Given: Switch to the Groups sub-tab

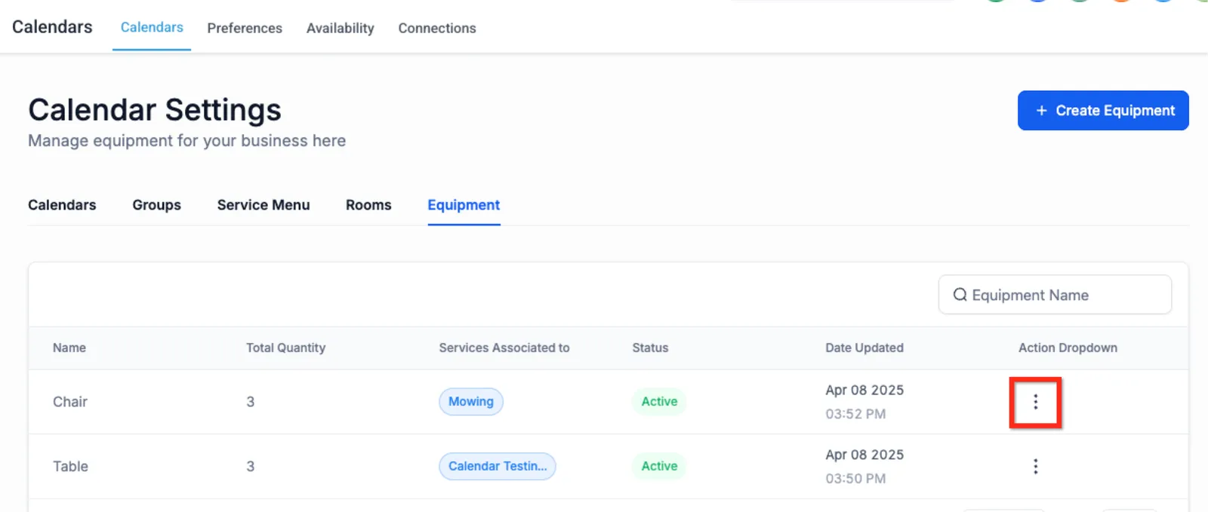Looking at the screenshot, I should pos(157,205).
